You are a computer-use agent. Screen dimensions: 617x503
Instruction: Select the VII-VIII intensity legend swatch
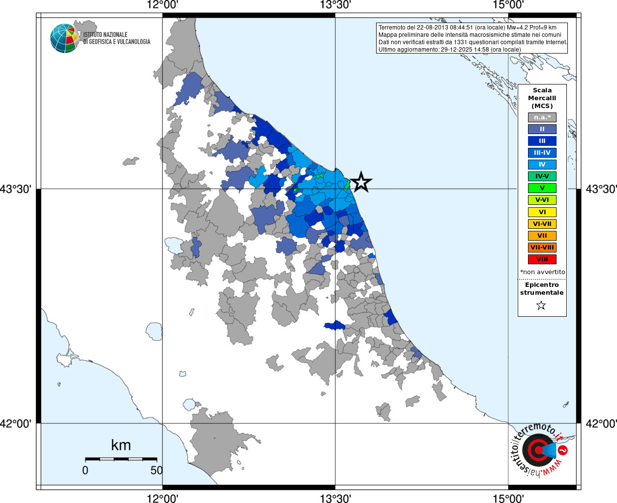(x=542, y=248)
